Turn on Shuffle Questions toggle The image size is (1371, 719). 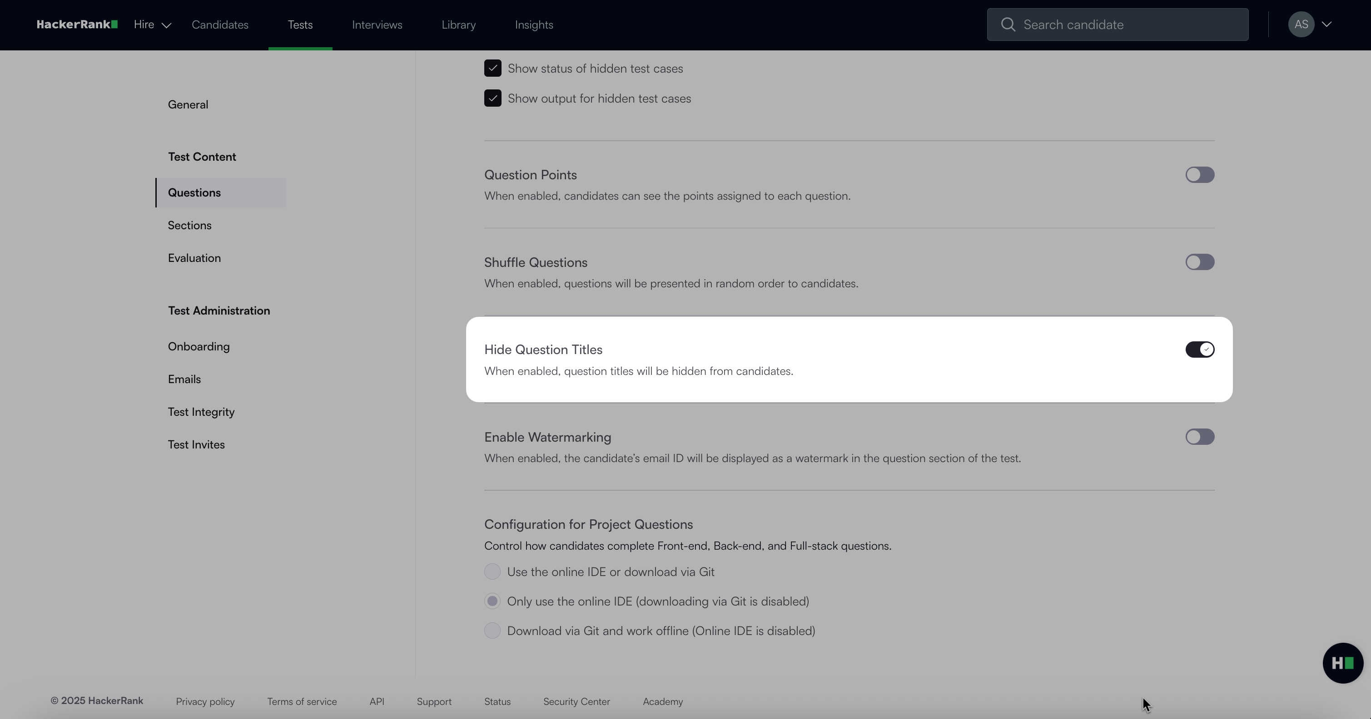[x=1199, y=262]
